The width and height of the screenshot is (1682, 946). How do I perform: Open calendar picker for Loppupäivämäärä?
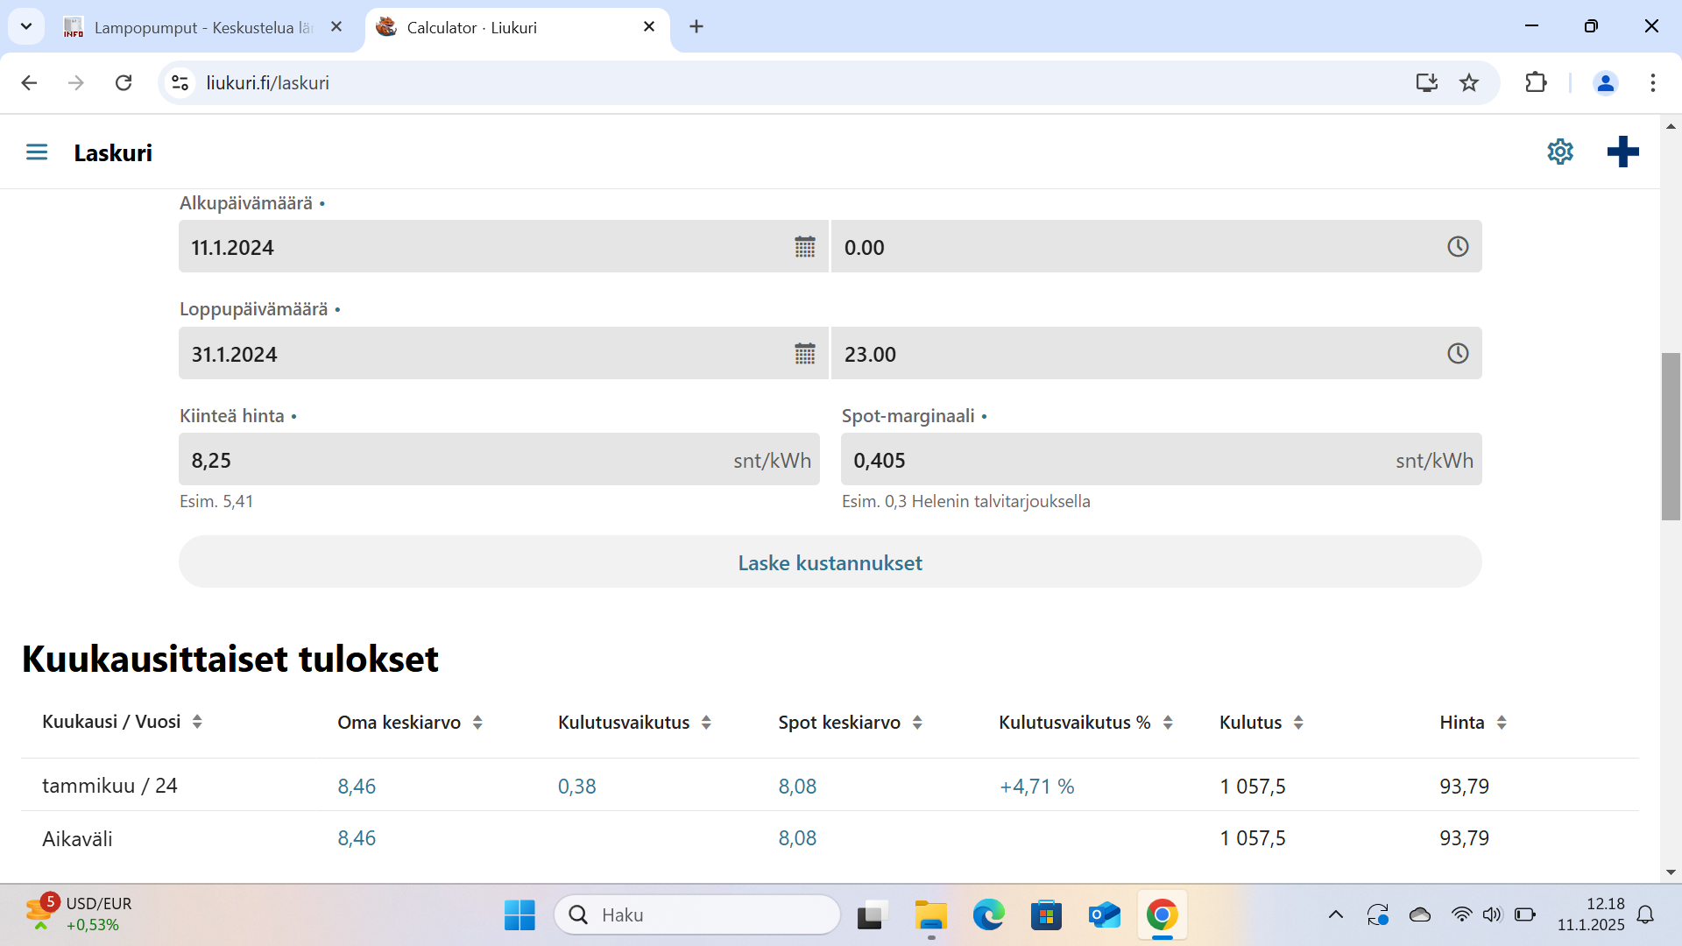click(x=804, y=354)
